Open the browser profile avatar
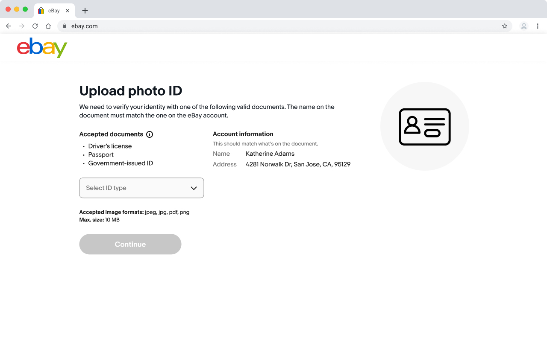 click(x=524, y=26)
